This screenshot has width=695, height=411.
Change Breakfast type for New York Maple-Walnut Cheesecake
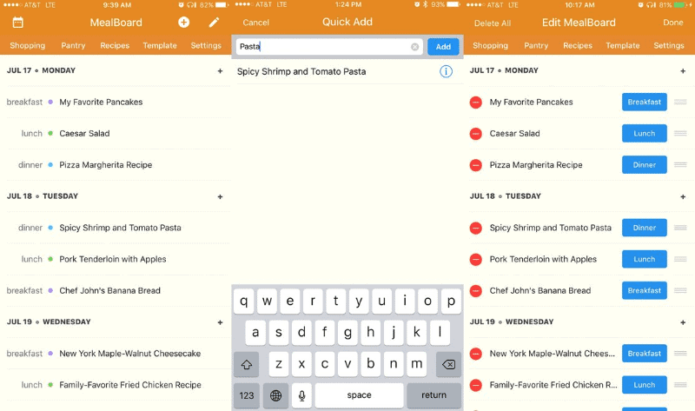(x=644, y=354)
